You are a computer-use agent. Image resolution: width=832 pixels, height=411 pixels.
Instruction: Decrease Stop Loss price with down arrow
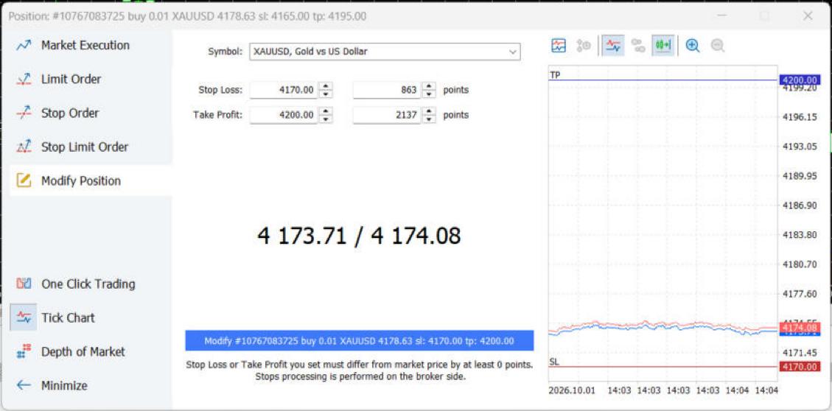pos(326,94)
